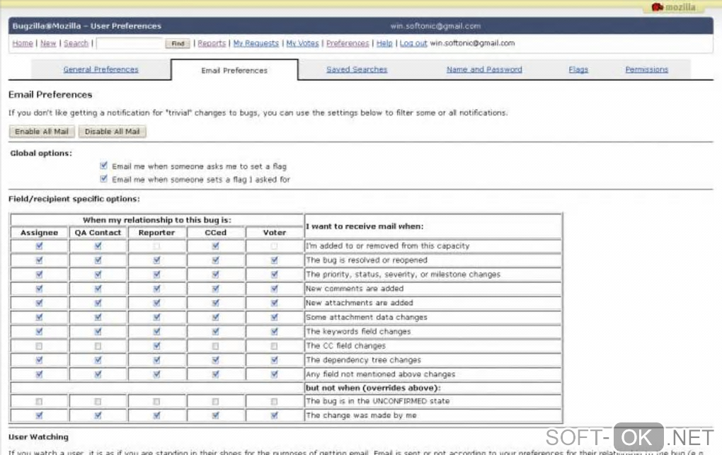The height and width of the screenshot is (455, 722).
Task: Click the mozilla logo in top corner
Action: (x=673, y=7)
